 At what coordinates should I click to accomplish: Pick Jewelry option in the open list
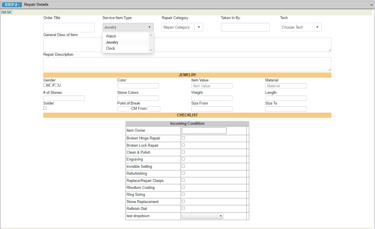pyautogui.click(x=112, y=42)
